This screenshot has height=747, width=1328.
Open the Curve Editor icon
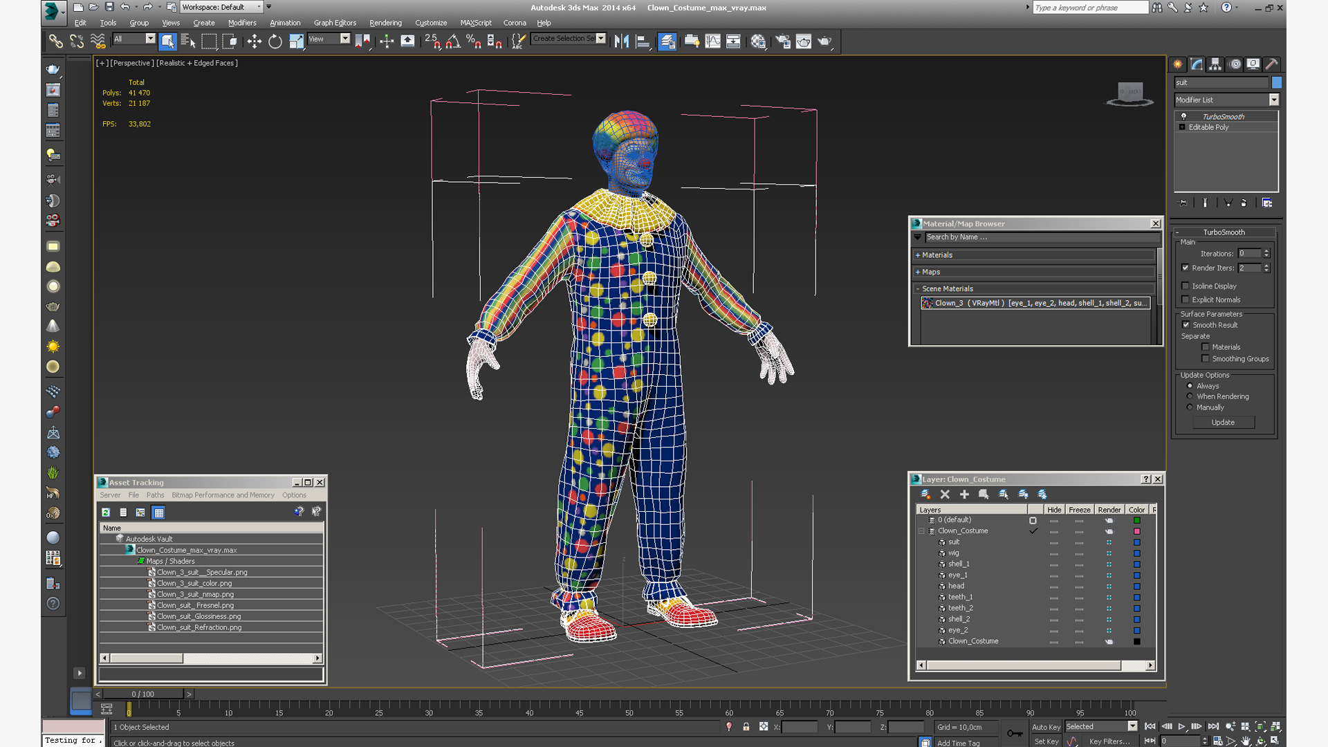pos(713,41)
